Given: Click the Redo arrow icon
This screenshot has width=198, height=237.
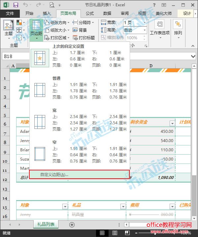Looking at the screenshot, I should [39, 5].
